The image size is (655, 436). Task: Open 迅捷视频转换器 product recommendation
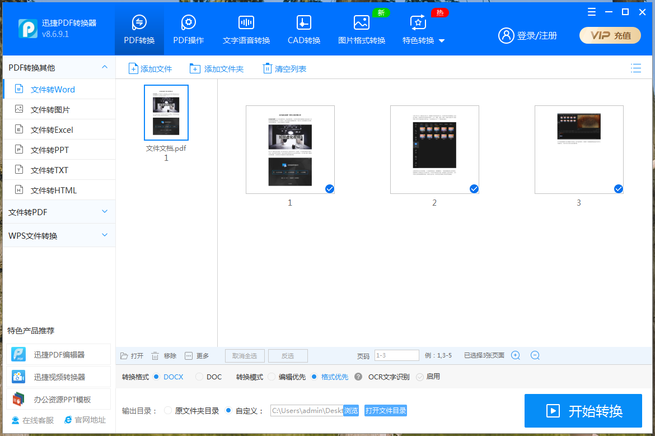pyautogui.click(x=58, y=377)
